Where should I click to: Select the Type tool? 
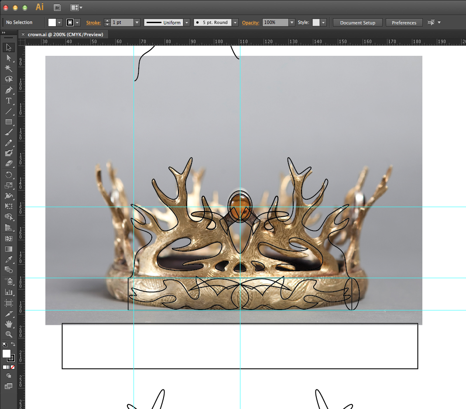click(9, 101)
